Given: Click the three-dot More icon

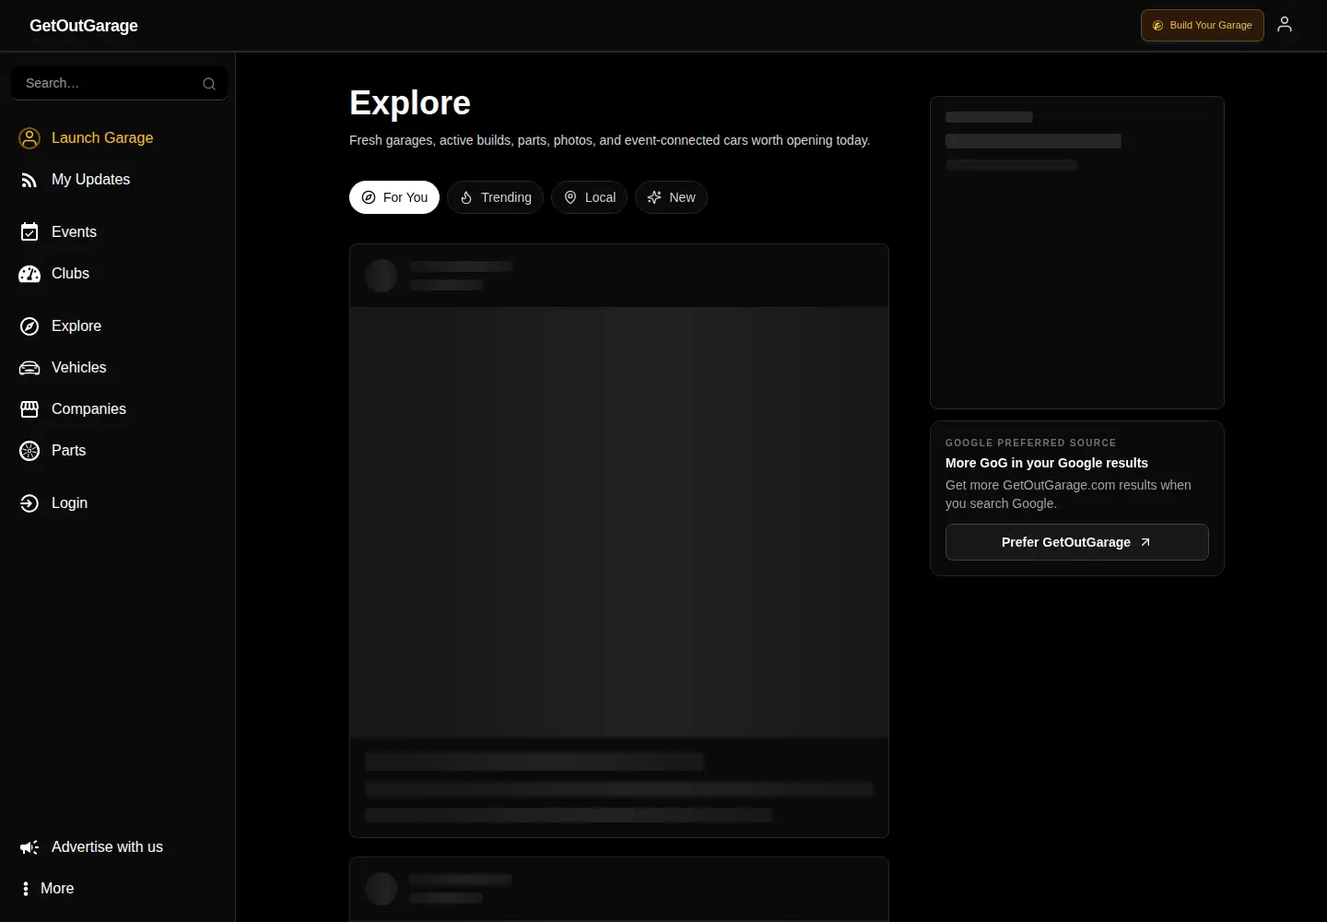Looking at the screenshot, I should tap(25, 889).
